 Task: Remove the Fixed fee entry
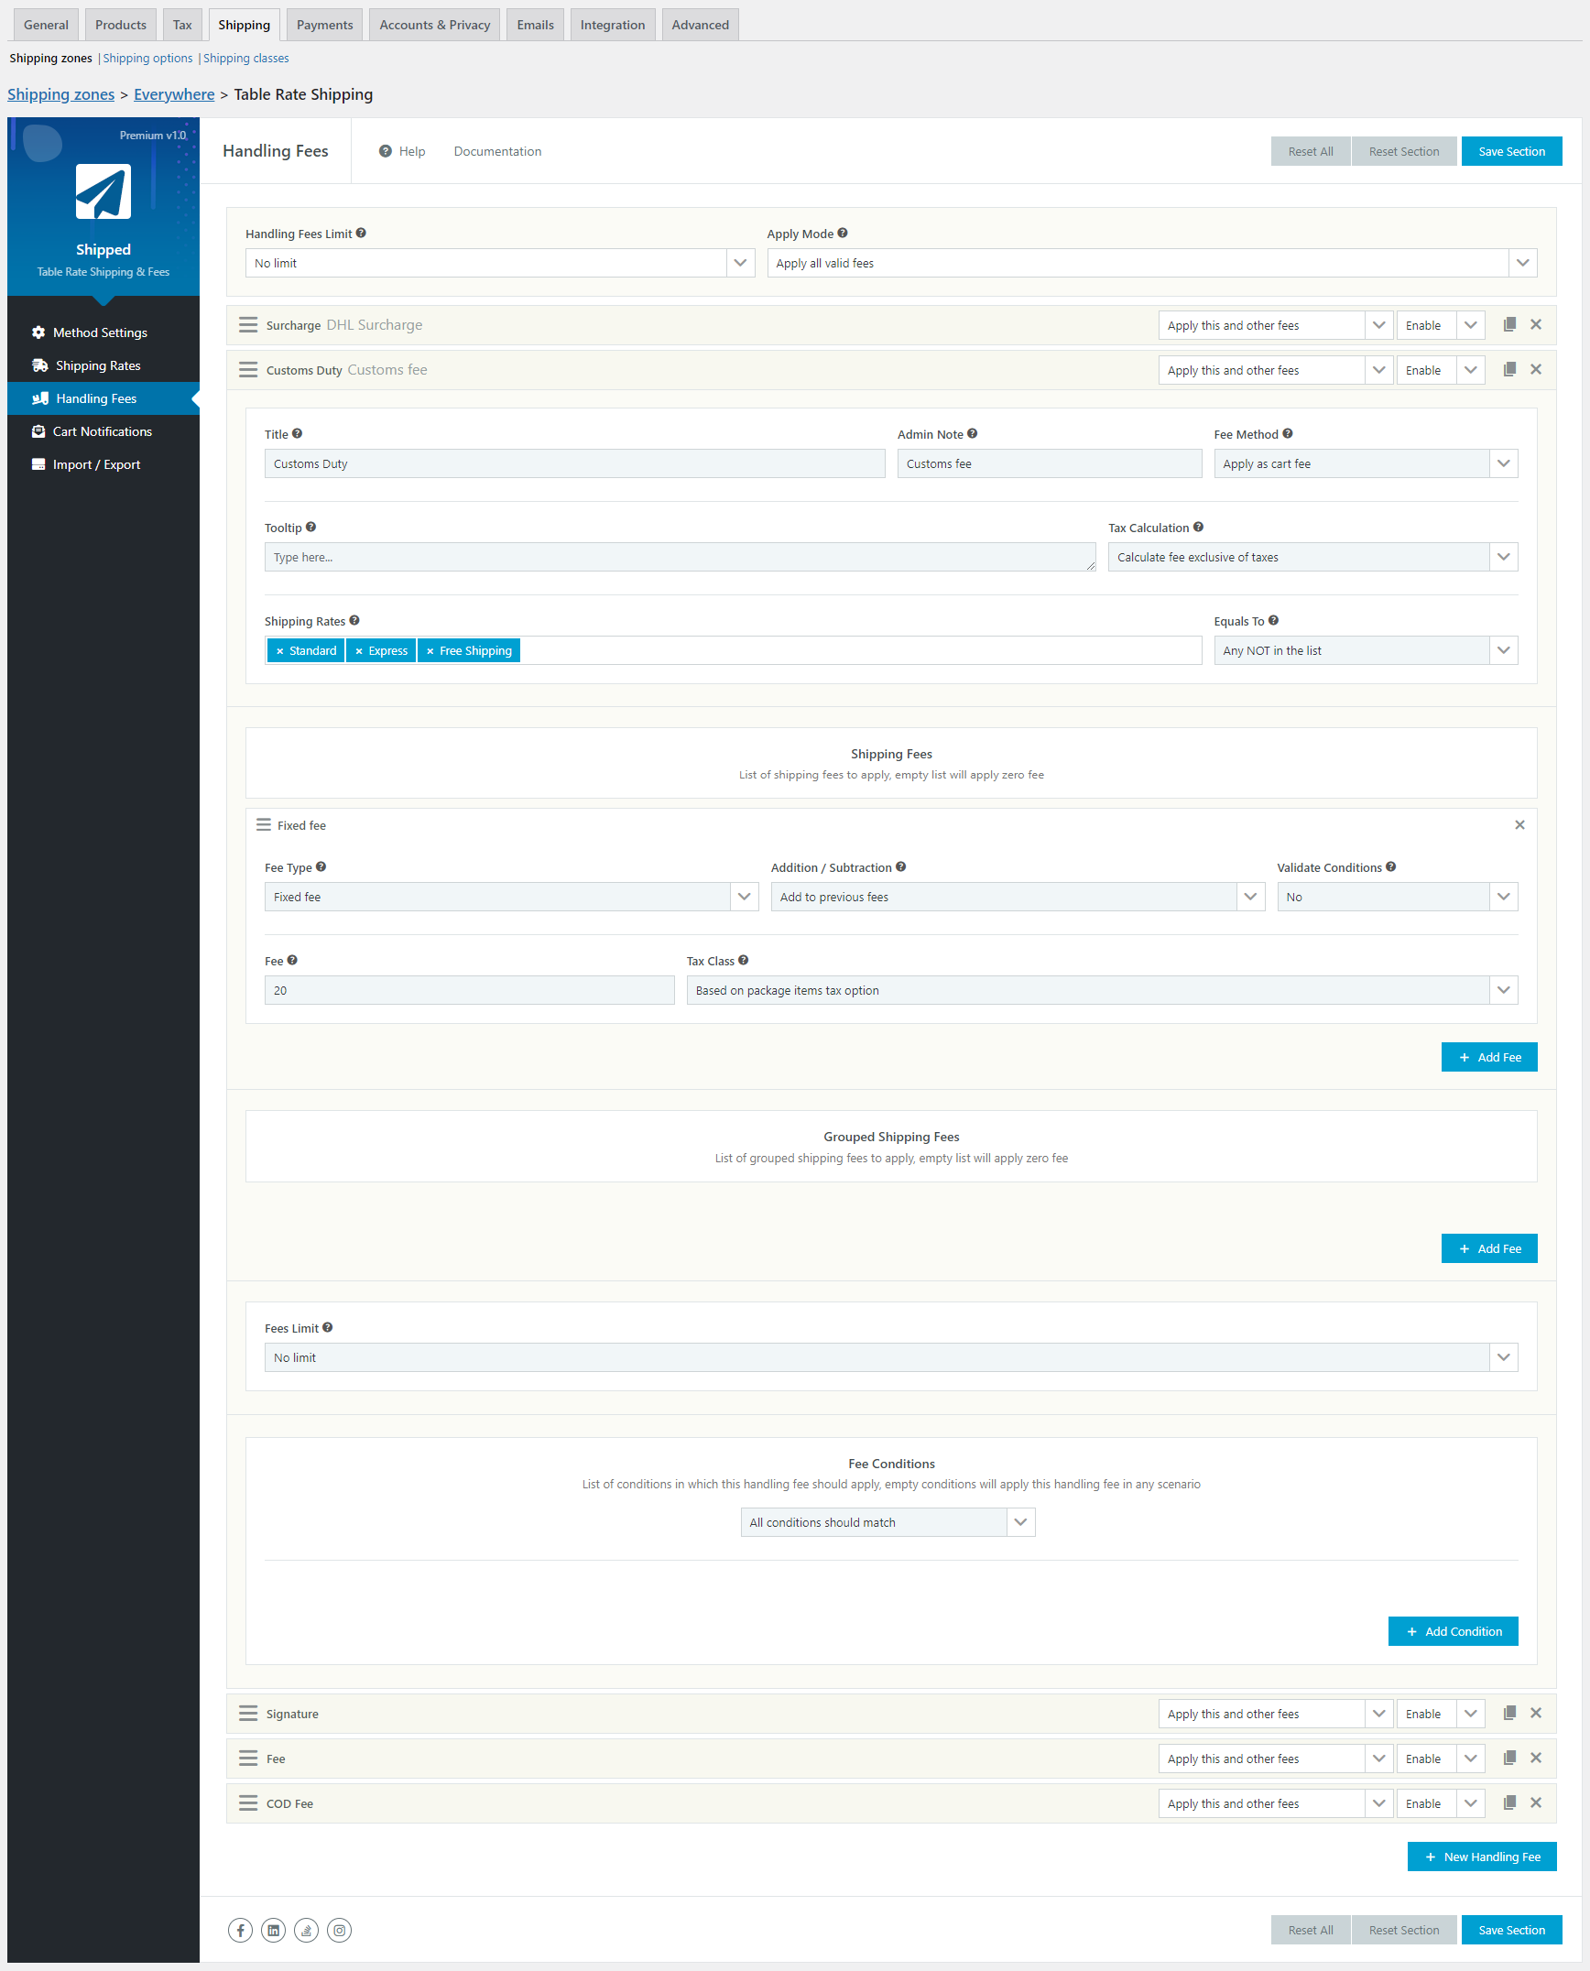point(1519,824)
